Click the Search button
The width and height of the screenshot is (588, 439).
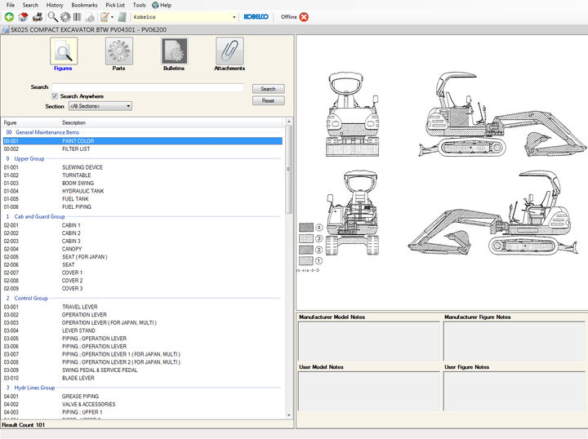pyautogui.click(x=268, y=89)
